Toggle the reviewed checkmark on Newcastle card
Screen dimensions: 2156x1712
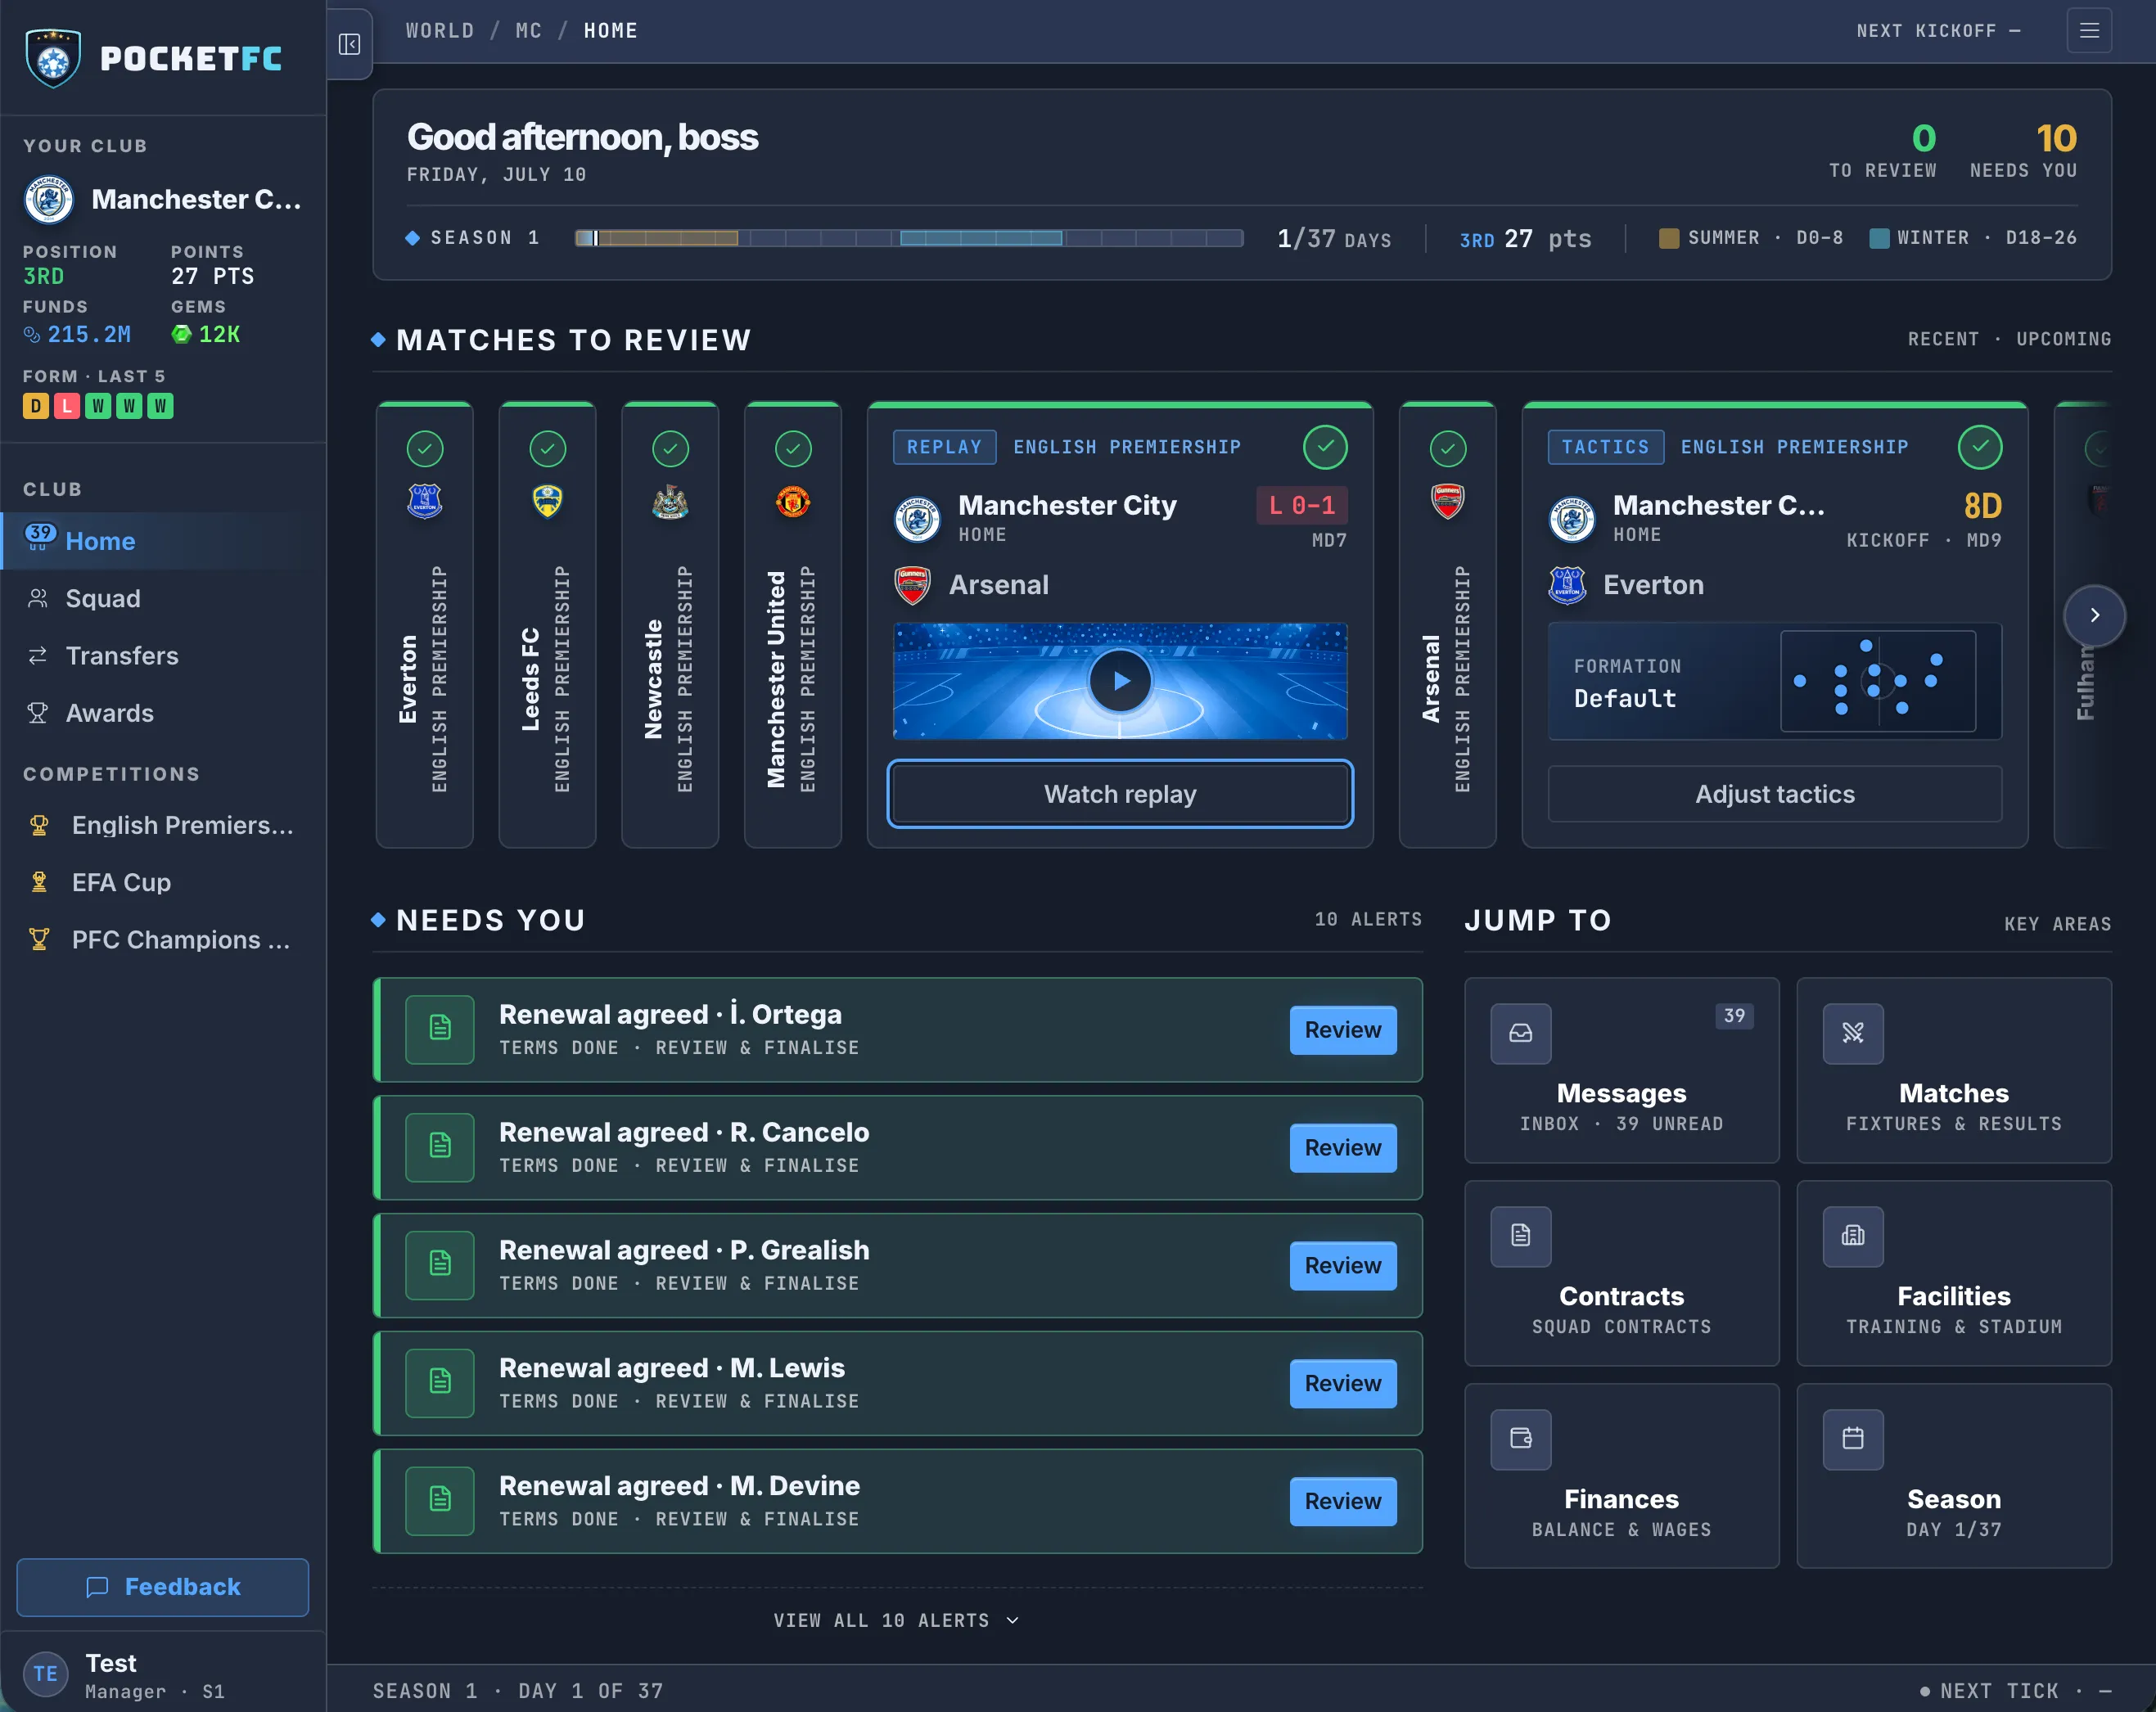pyautogui.click(x=670, y=449)
